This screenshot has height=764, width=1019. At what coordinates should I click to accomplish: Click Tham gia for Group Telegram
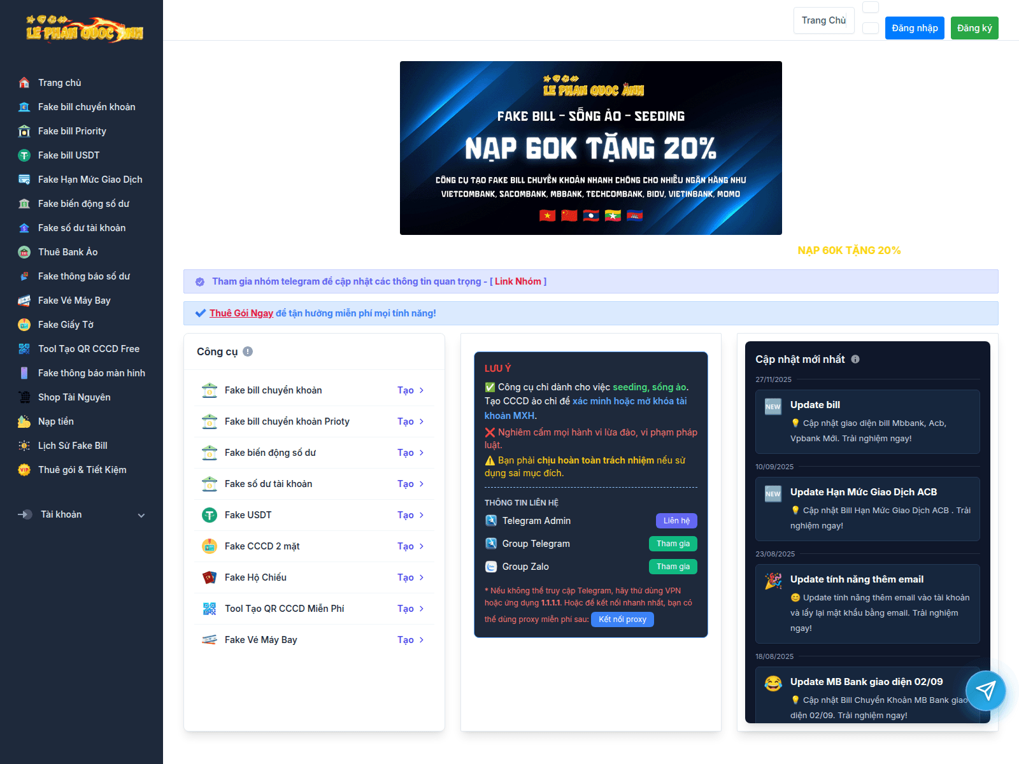coord(673,544)
